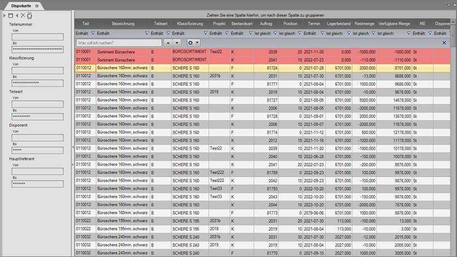Click the Verfügbare Menge column header
Image resolution: width=457 pixels, height=257 pixels.
[394, 24]
